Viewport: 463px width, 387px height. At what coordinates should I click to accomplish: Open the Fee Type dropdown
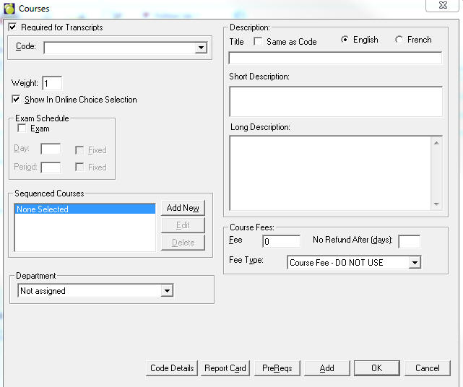pyautogui.click(x=414, y=263)
